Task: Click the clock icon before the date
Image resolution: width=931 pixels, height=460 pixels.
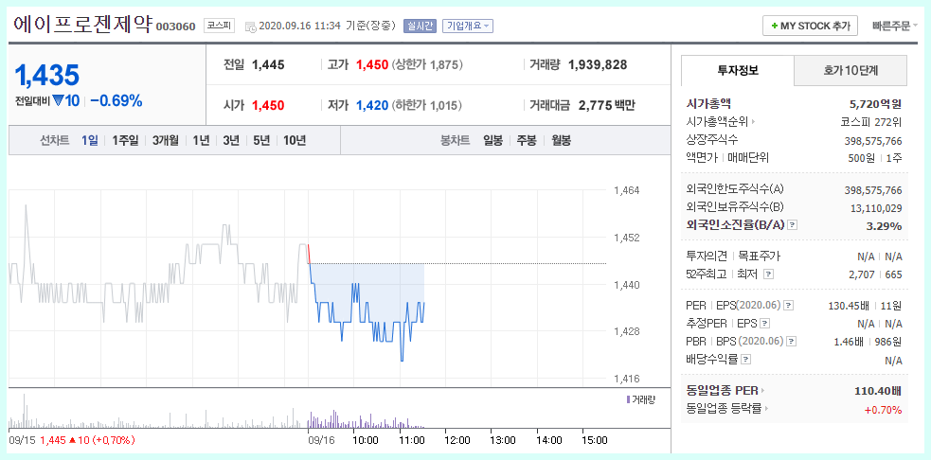Action: 251,27
